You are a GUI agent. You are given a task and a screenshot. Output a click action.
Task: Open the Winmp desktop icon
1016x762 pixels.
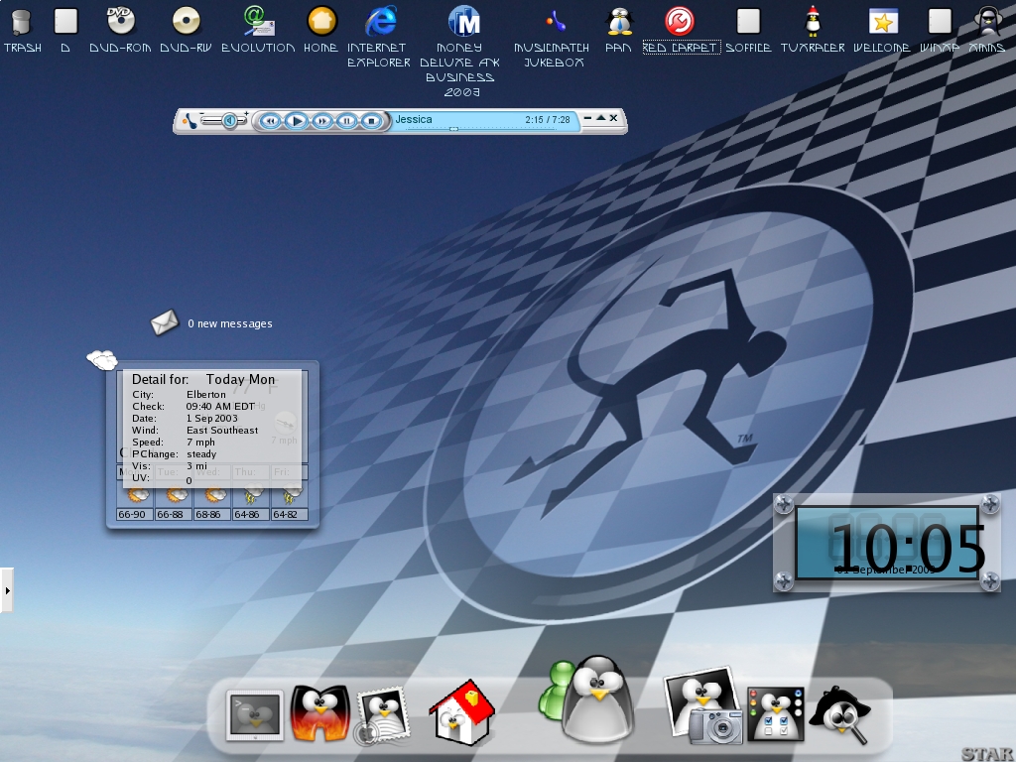coord(939,21)
